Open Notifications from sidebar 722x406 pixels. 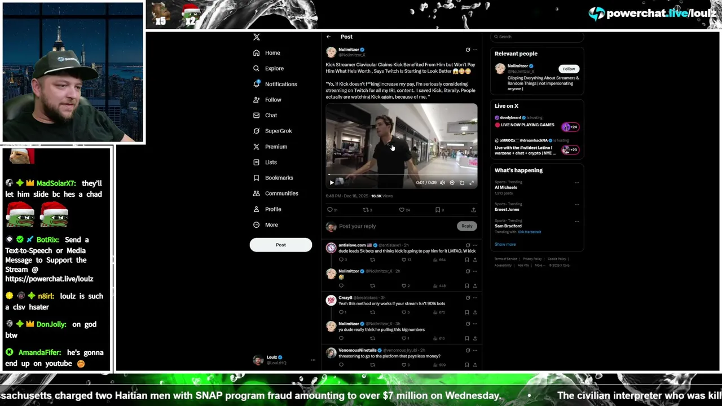(275, 84)
